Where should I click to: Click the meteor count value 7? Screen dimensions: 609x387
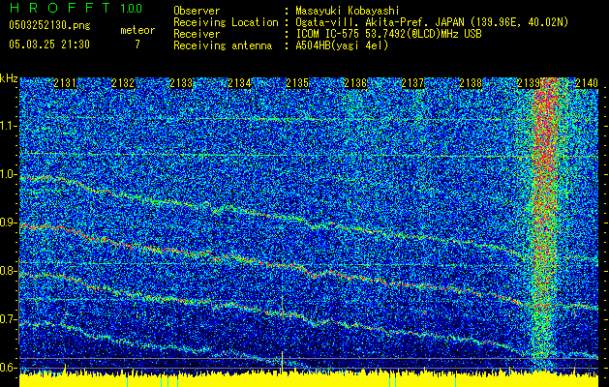(137, 45)
